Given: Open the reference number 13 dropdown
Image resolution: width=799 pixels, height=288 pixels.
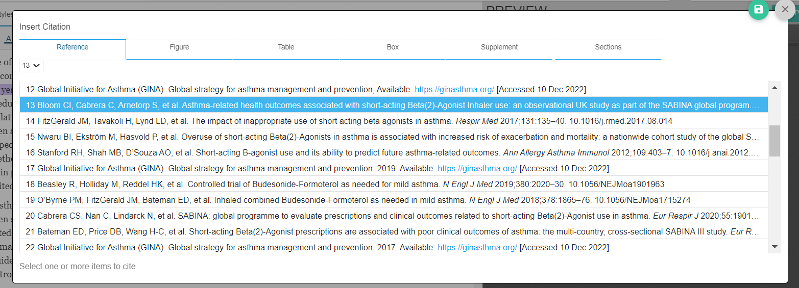Looking at the screenshot, I should [x=32, y=65].
